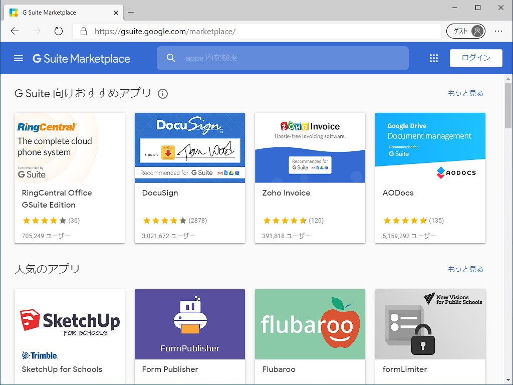Viewport: 513px width, 385px height.
Task: Click the search magnifier icon
Action: (171, 58)
